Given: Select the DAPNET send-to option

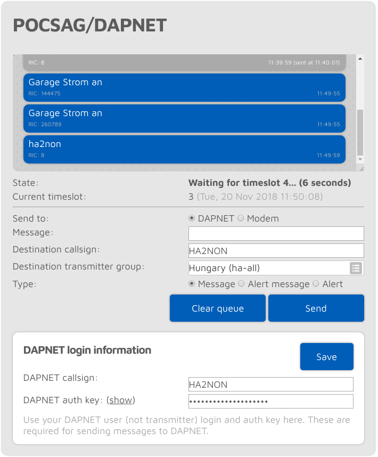Looking at the screenshot, I should 192,218.
